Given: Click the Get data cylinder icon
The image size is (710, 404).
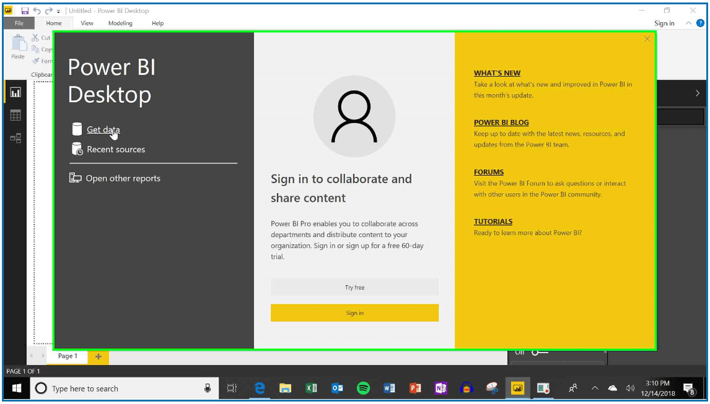Looking at the screenshot, I should (x=77, y=129).
